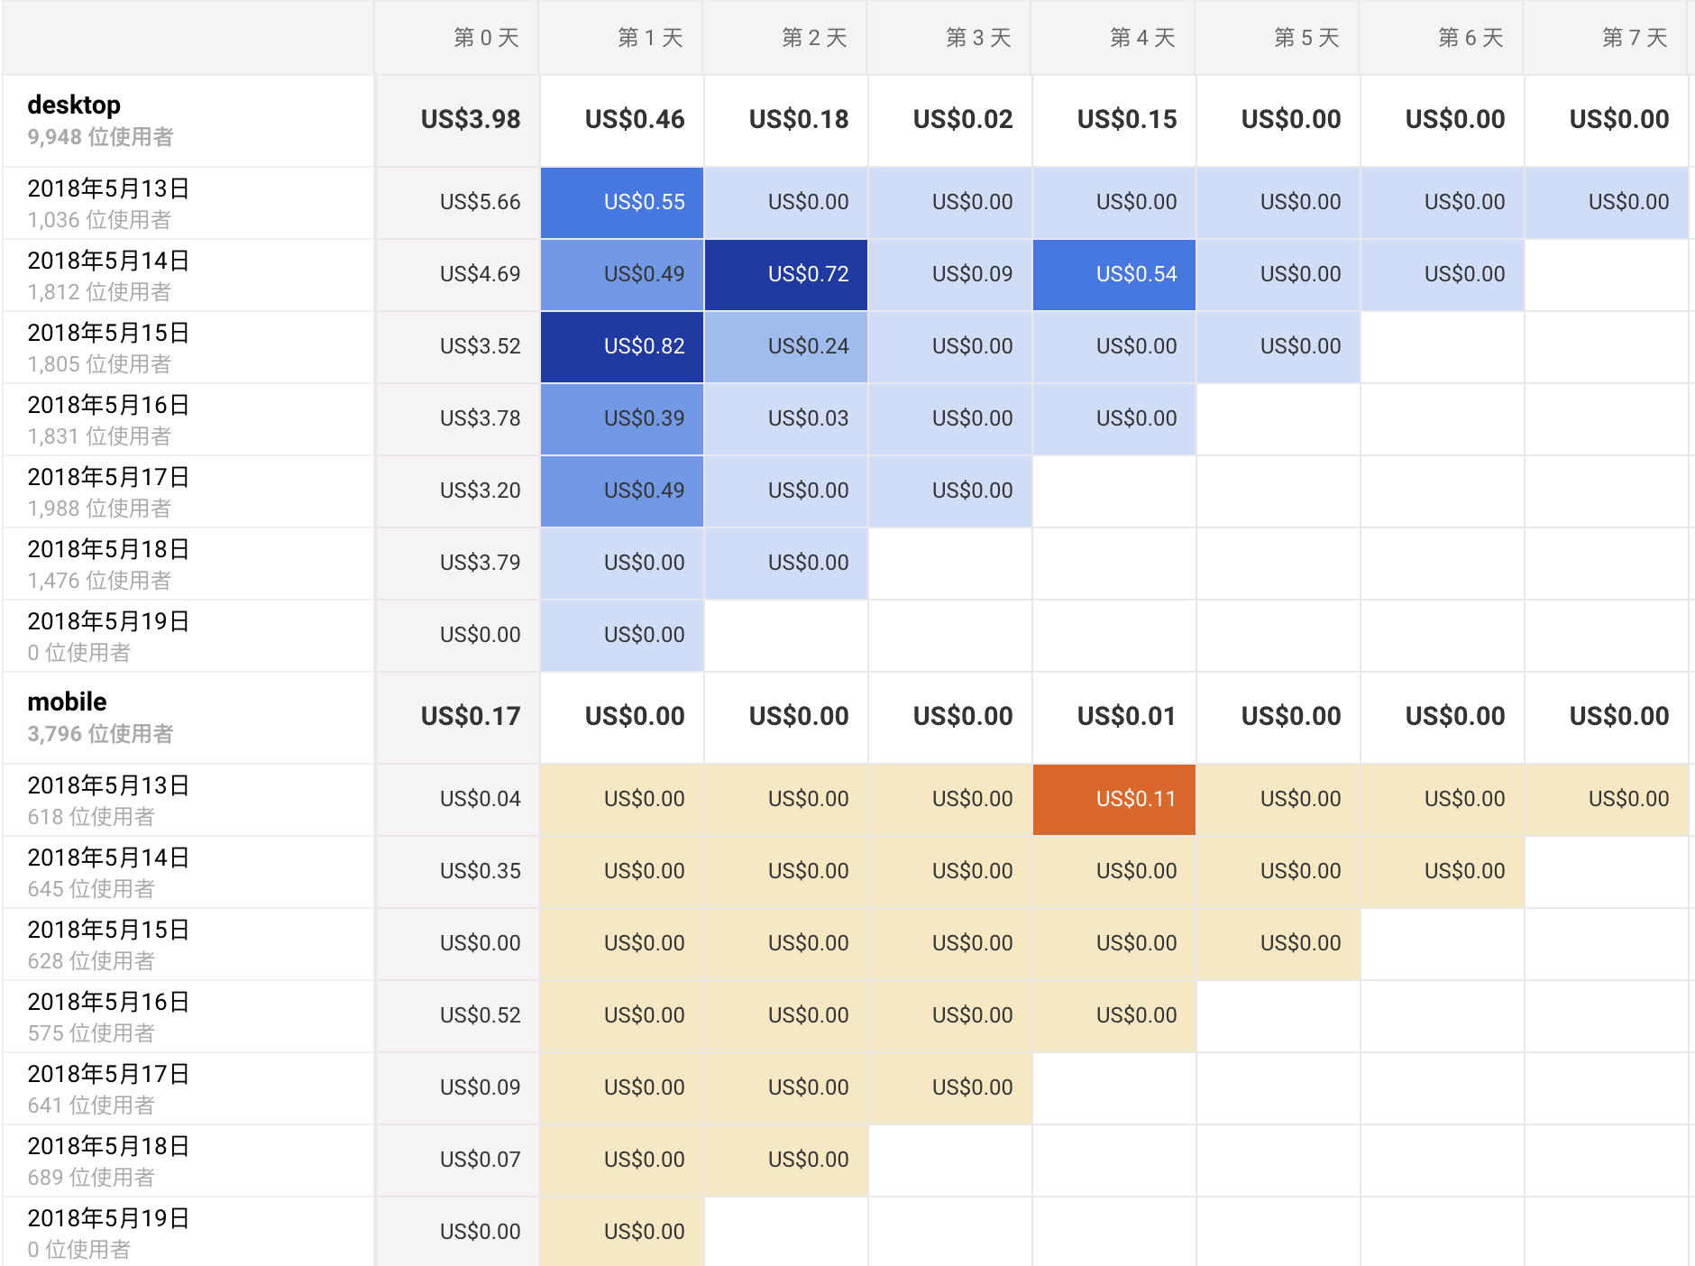Click the desktop overall US$3.98 cell

click(471, 119)
